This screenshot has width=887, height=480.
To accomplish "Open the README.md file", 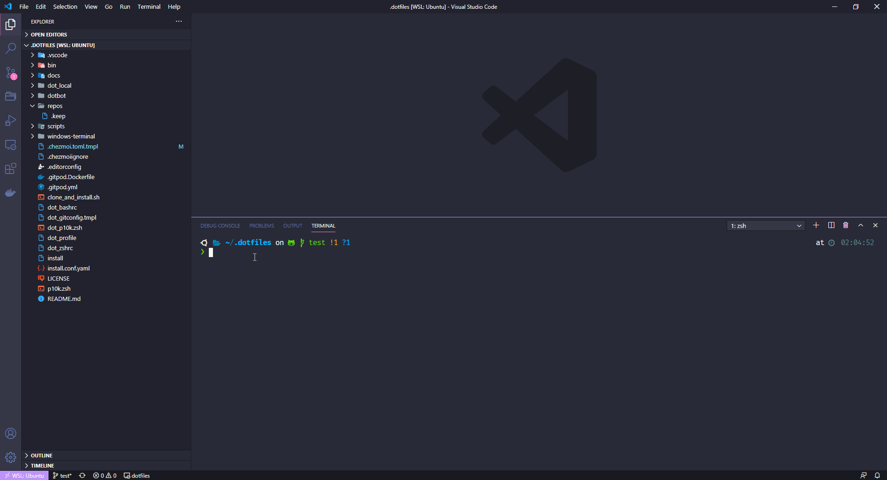I will tap(64, 299).
